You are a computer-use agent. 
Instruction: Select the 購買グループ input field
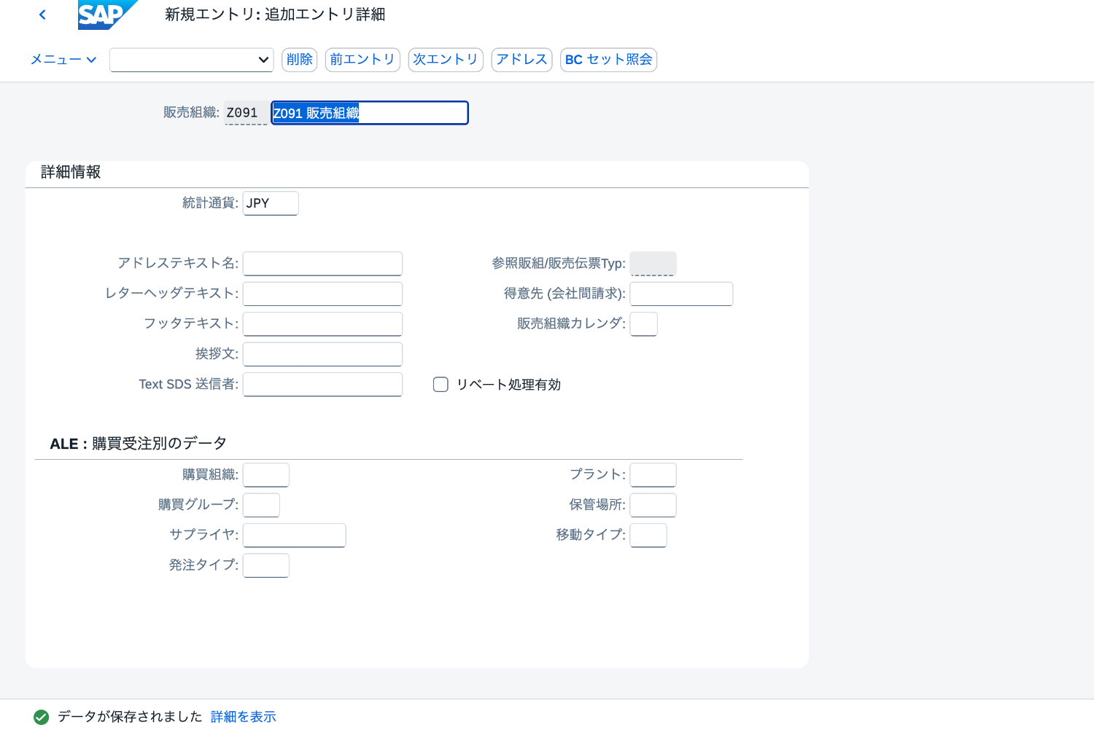coord(261,505)
